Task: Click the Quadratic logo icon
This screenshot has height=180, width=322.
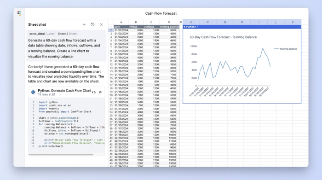Action: [19, 13]
